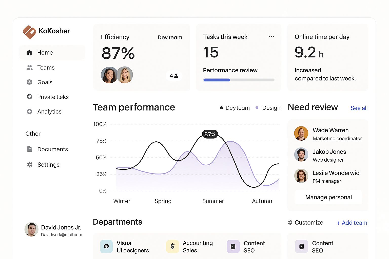Click the See all link
389x259 pixels.
(359, 108)
